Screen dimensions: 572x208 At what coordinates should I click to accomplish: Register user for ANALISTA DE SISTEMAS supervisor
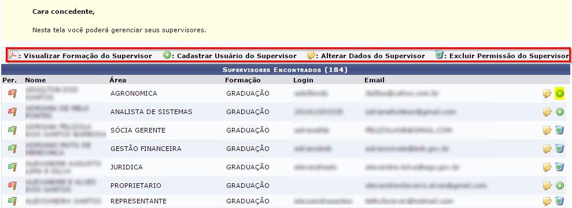click(560, 112)
